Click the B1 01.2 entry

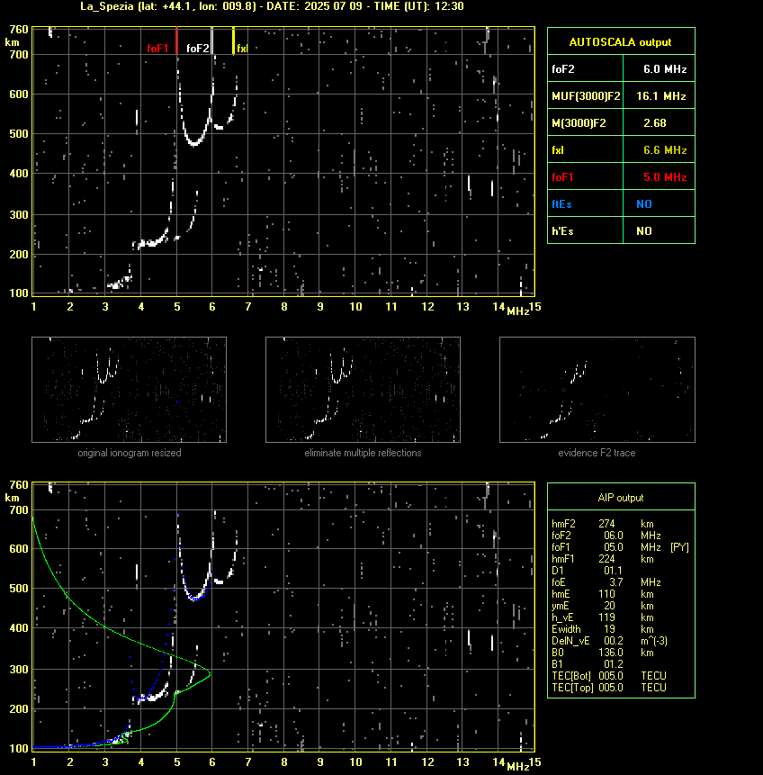tap(587, 664)
